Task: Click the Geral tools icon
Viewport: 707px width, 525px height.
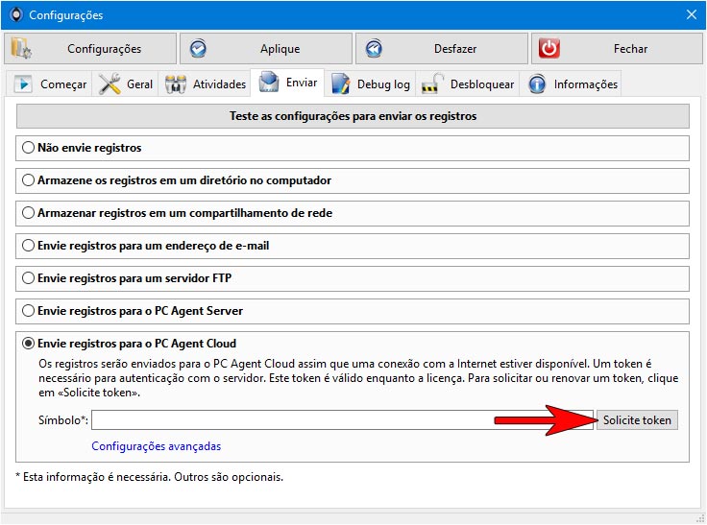Action: click(110, 84)
